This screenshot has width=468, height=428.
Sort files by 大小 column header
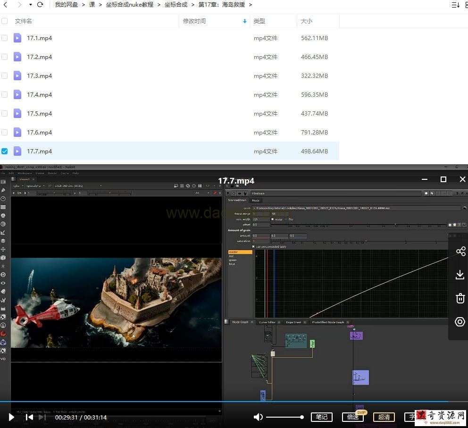click(x=307, y=21)
